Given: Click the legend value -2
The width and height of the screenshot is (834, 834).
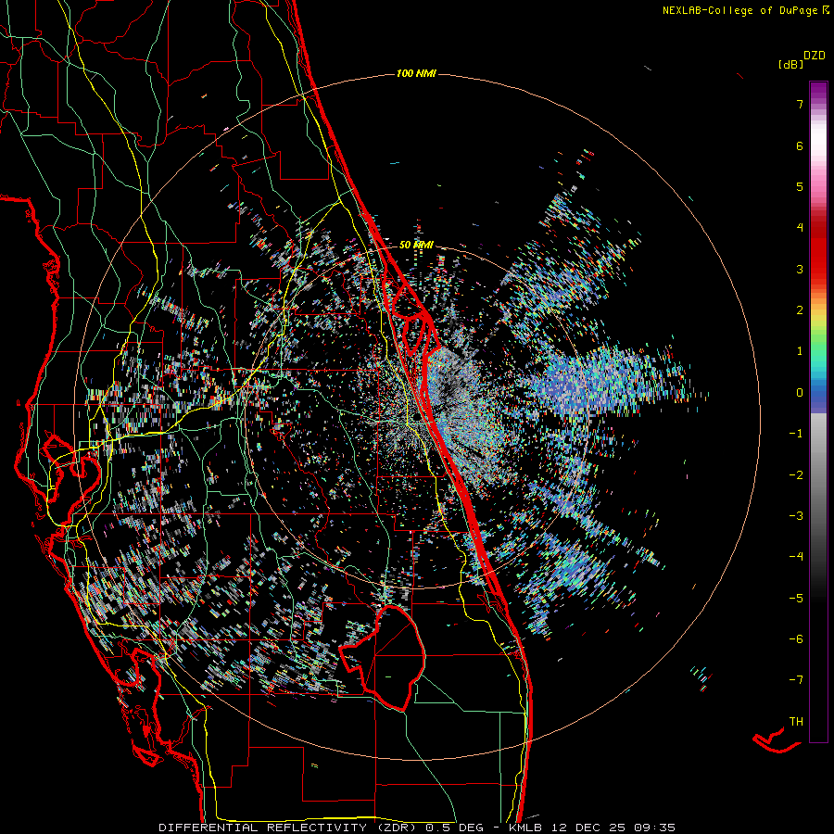Looking at the screenshot, I should 796,475.
